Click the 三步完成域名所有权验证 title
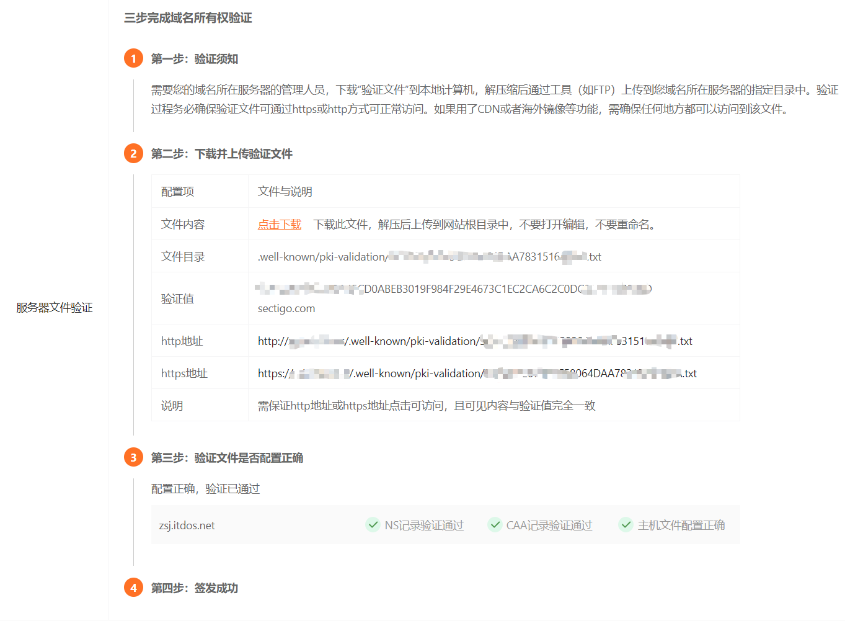The height and width of the screenshot is (631, 845). [x=188, y=18]
